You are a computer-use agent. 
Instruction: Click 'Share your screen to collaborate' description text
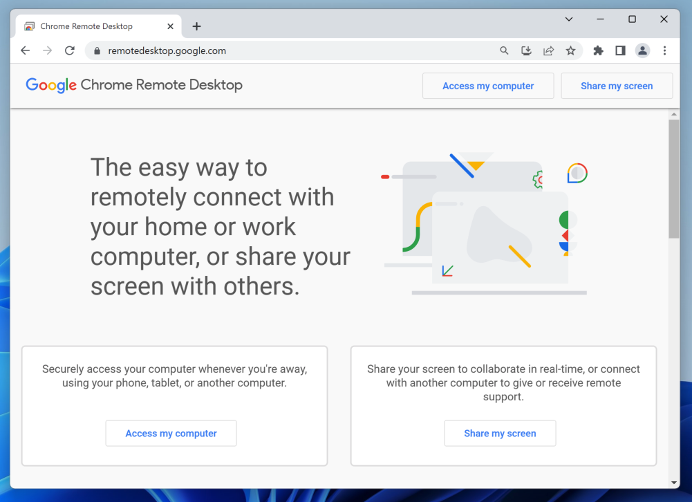(x=503, y=382)
